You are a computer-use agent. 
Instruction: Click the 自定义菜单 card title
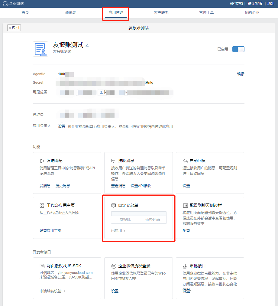click(x=128, y=206)
